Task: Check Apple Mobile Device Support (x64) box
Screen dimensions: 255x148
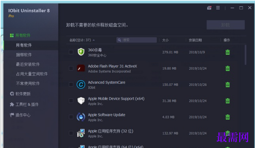Action: tap(71, 101)
